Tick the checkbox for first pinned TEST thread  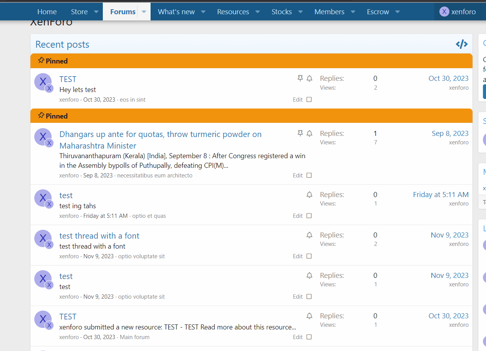coord(309,100)
